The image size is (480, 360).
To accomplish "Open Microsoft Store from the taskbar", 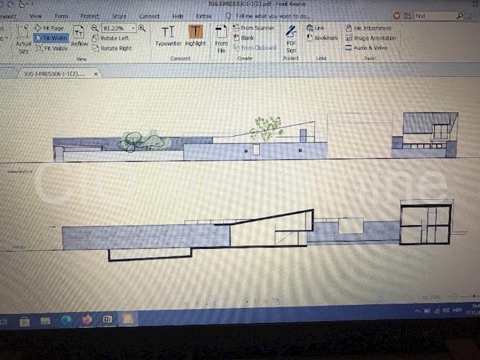I will (25, 321).
